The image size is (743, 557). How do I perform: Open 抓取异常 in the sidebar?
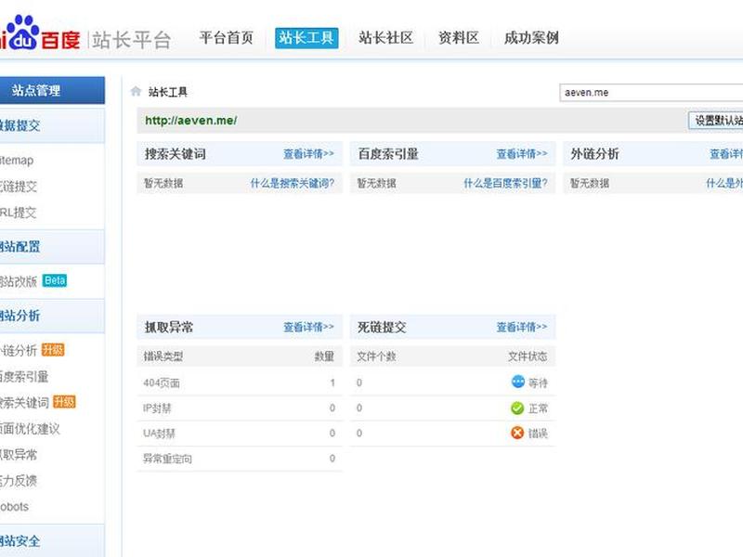click(x=19, y=455)
